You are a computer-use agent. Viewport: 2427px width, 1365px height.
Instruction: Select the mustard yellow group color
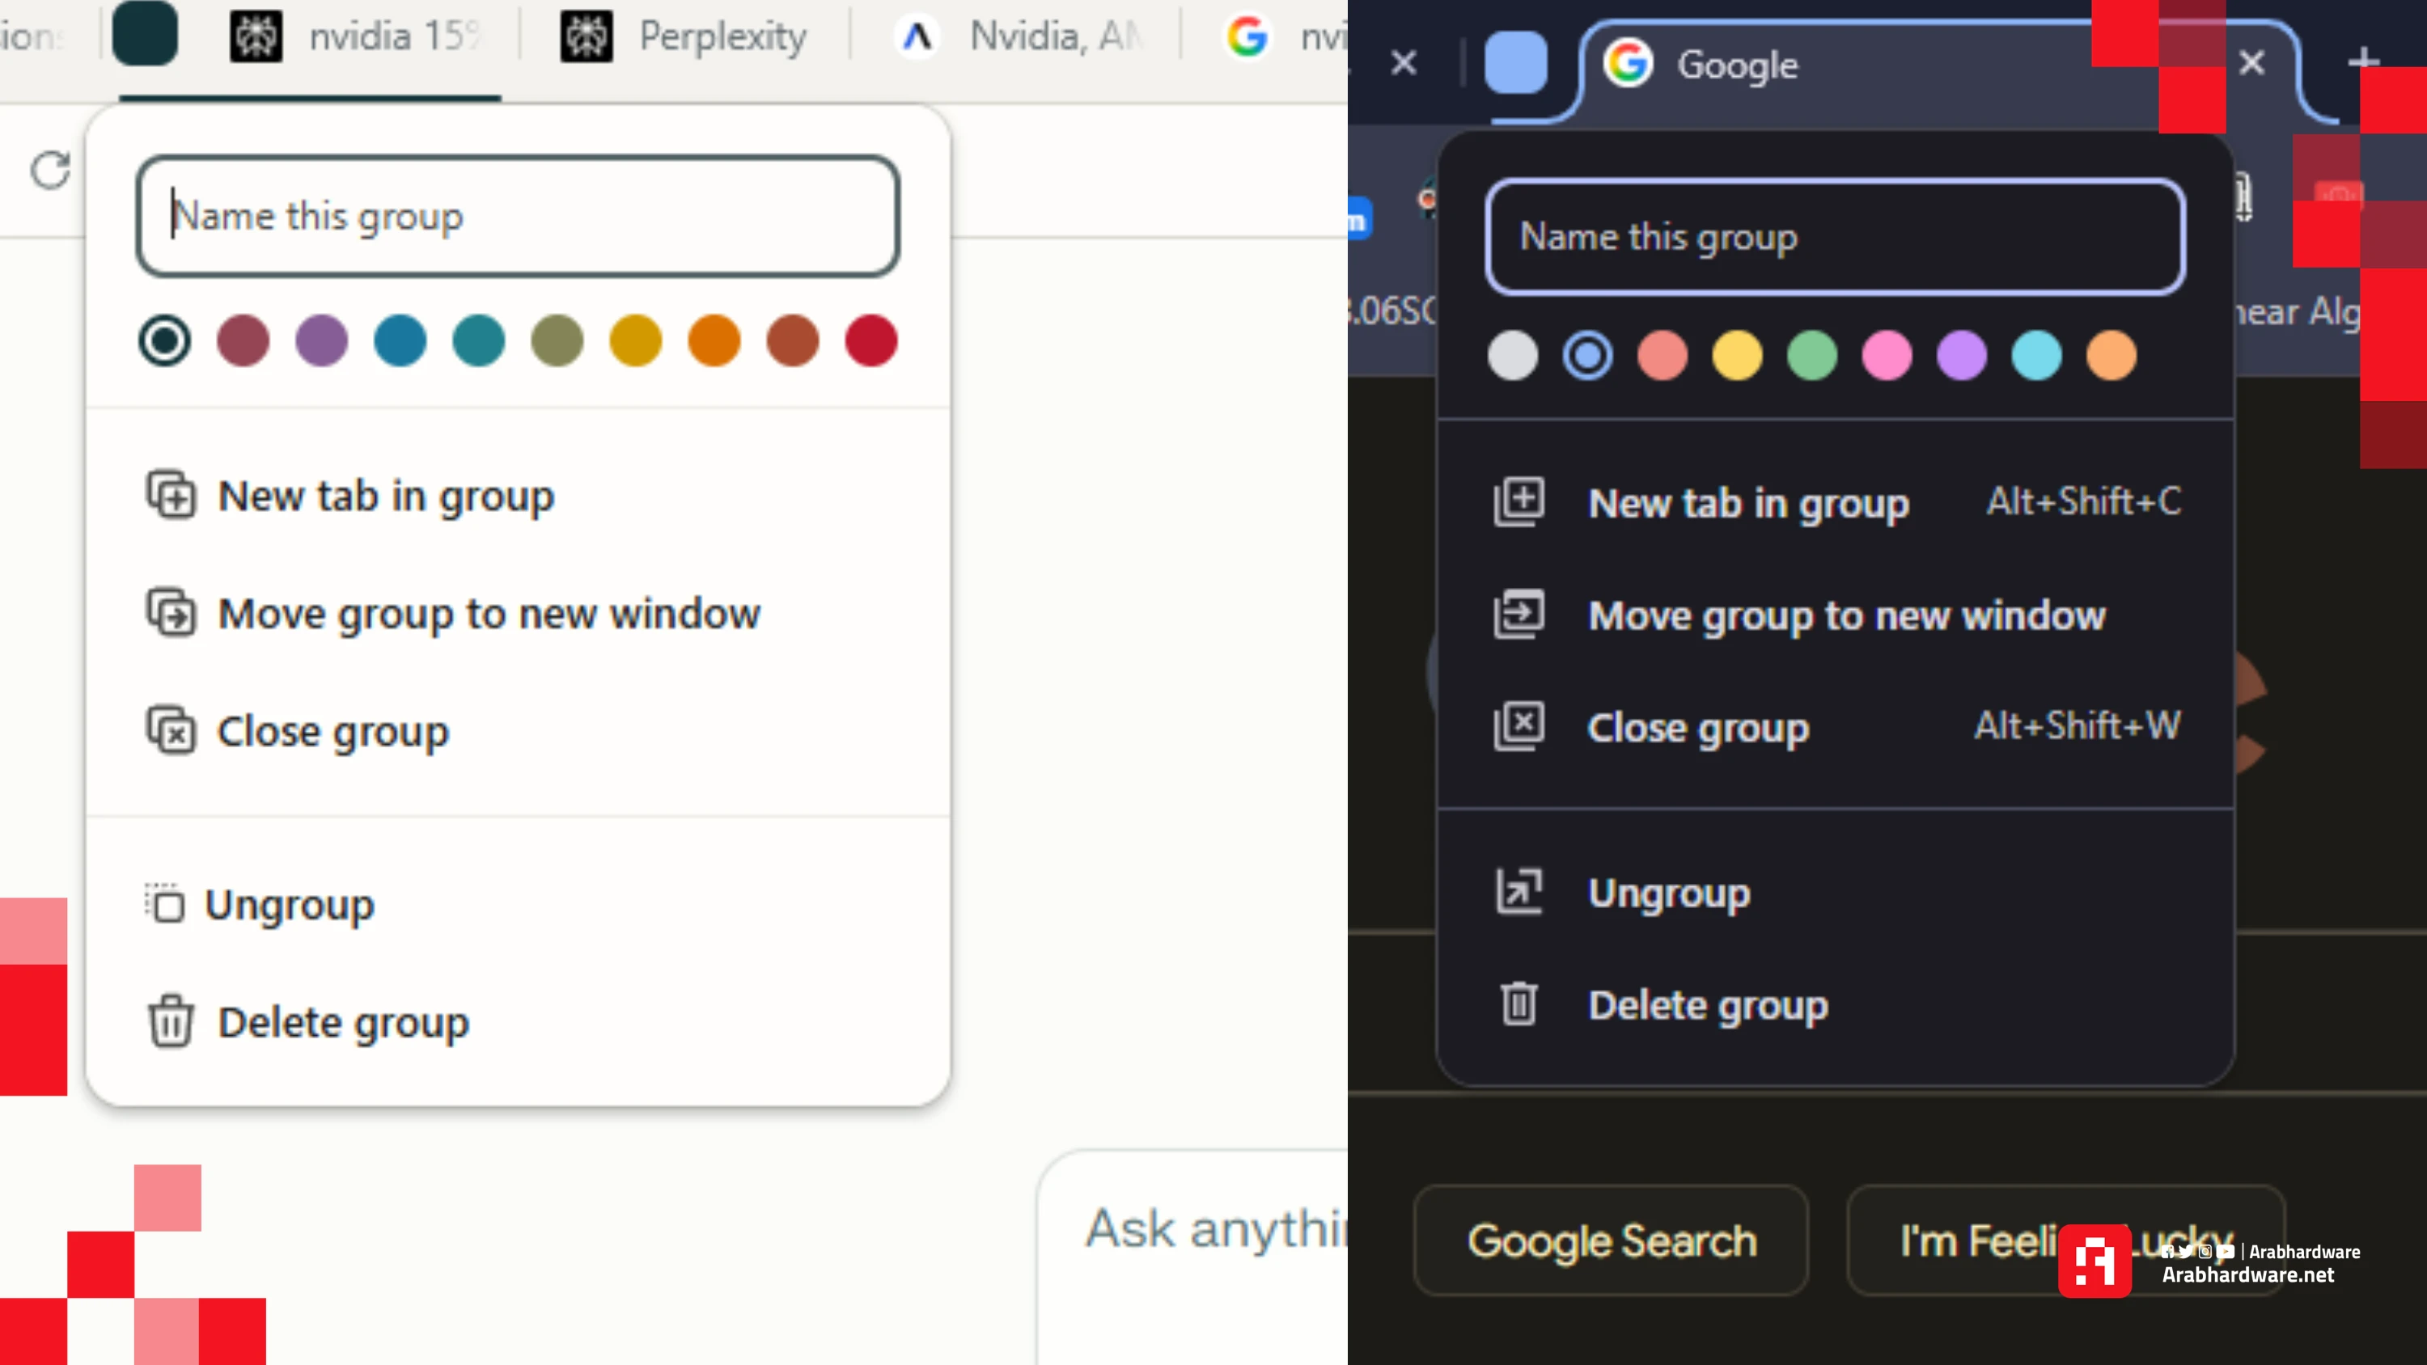(x=636, y=340)
